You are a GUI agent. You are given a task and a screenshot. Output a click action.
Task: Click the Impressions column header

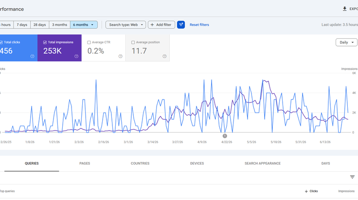pos(346,191)
